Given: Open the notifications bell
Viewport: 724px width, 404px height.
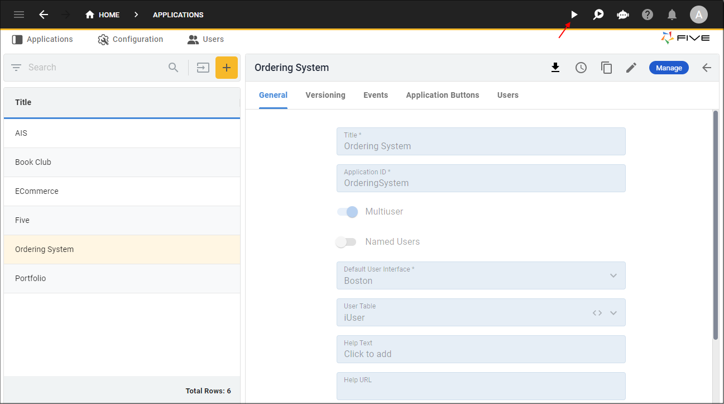Looking at the screenshot, I should 672,15.
